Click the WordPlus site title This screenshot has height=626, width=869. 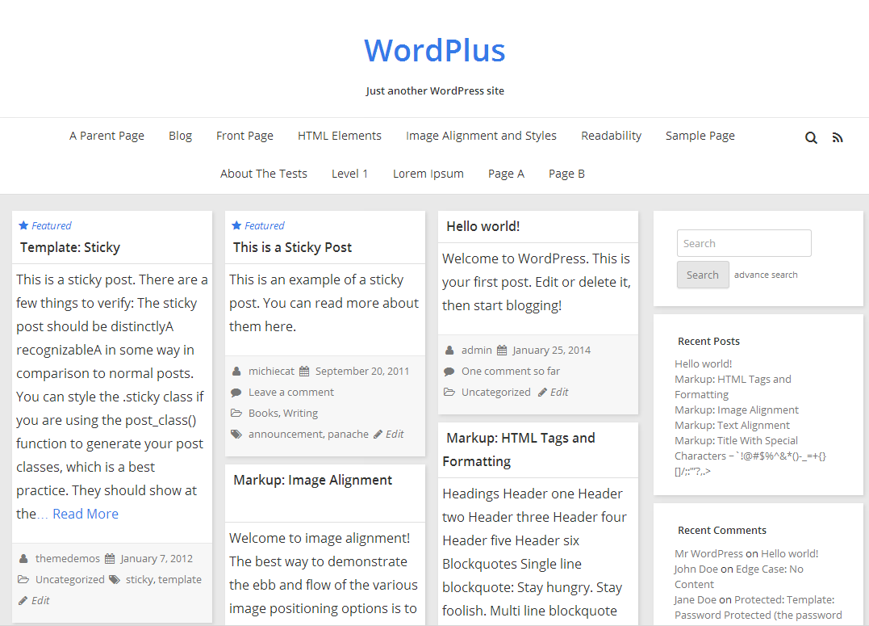(x=434, y=51)
